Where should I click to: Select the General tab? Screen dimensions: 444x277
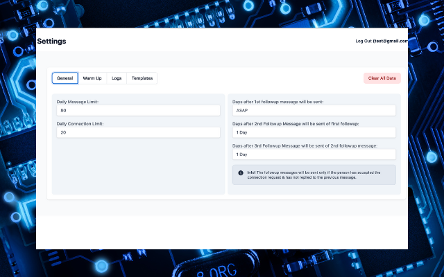click(65, 78)
